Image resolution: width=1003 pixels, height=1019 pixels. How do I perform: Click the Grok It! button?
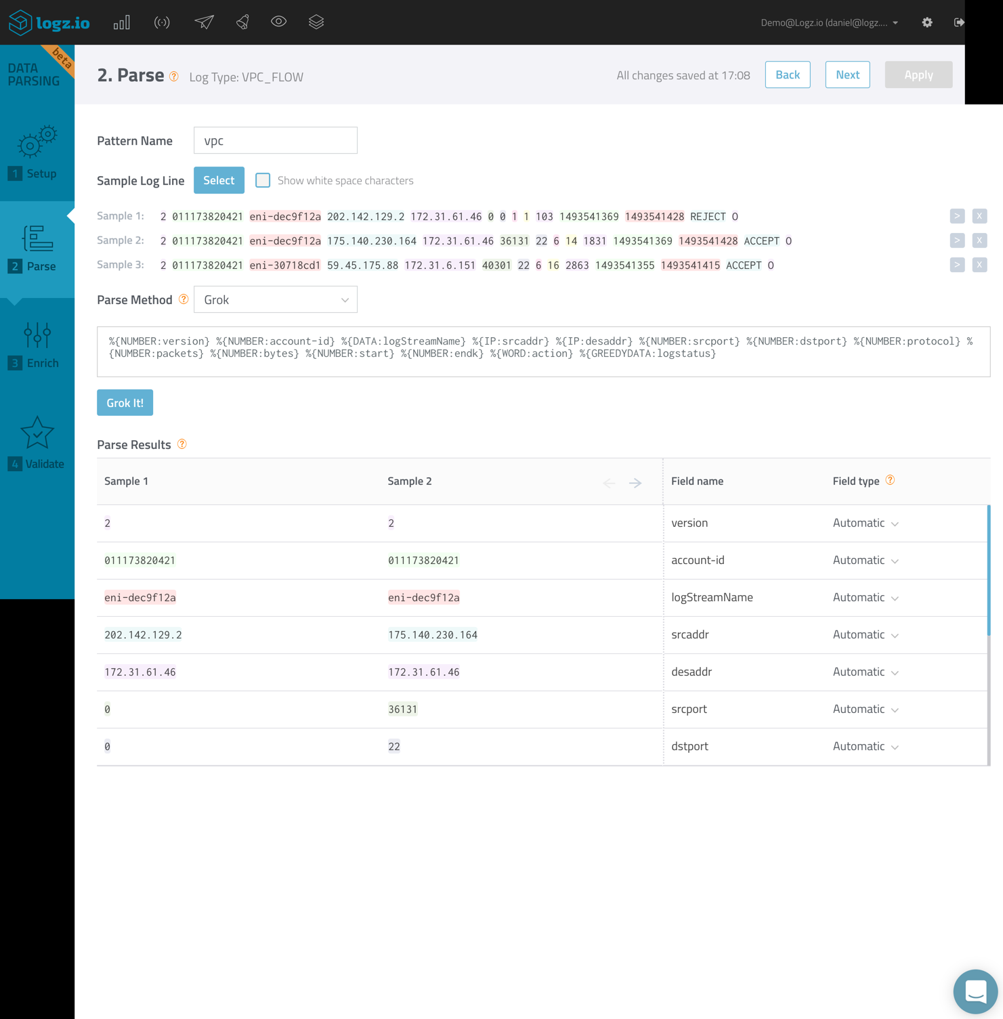125,403
